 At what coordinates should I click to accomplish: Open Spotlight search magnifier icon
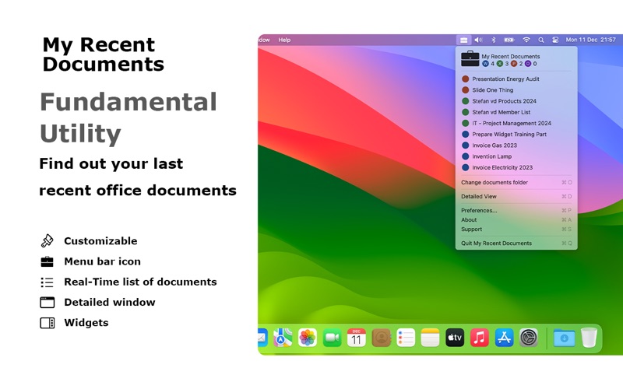[540, 40]
